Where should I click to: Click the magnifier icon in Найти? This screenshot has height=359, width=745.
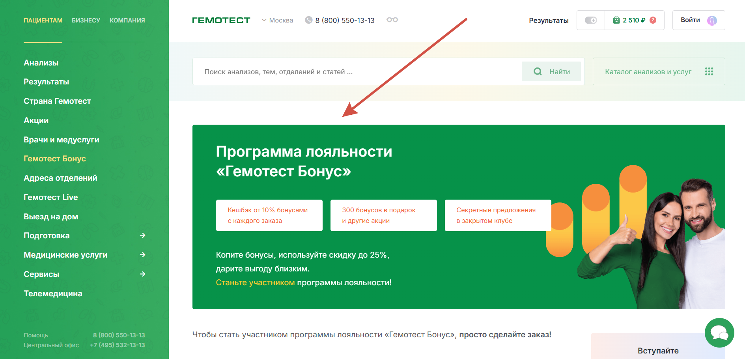click(x=538, y=71)
